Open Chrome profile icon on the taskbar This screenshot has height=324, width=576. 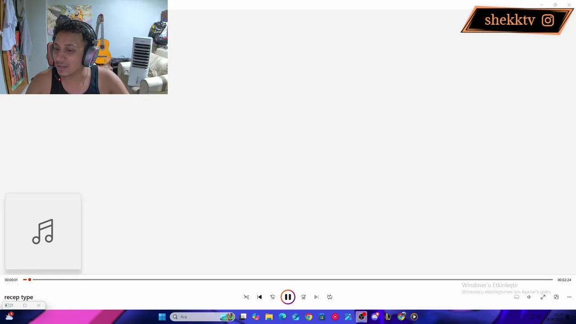coord(401,317)
